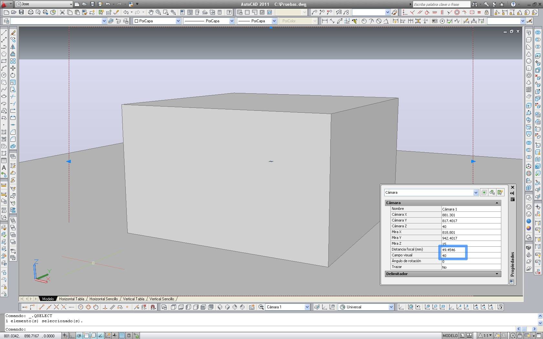
Task: Click the UCS World globe icon
Action: click(x=410, y=307)
